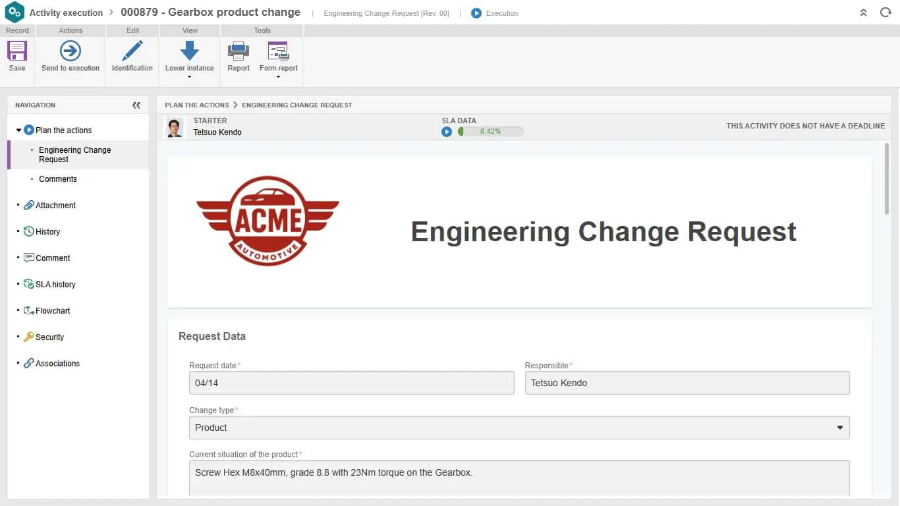Image resolution: width=900 pixels, height=506 pixels.
Task: Refresh using the circular arrow icon
Action: click(886, 13)
